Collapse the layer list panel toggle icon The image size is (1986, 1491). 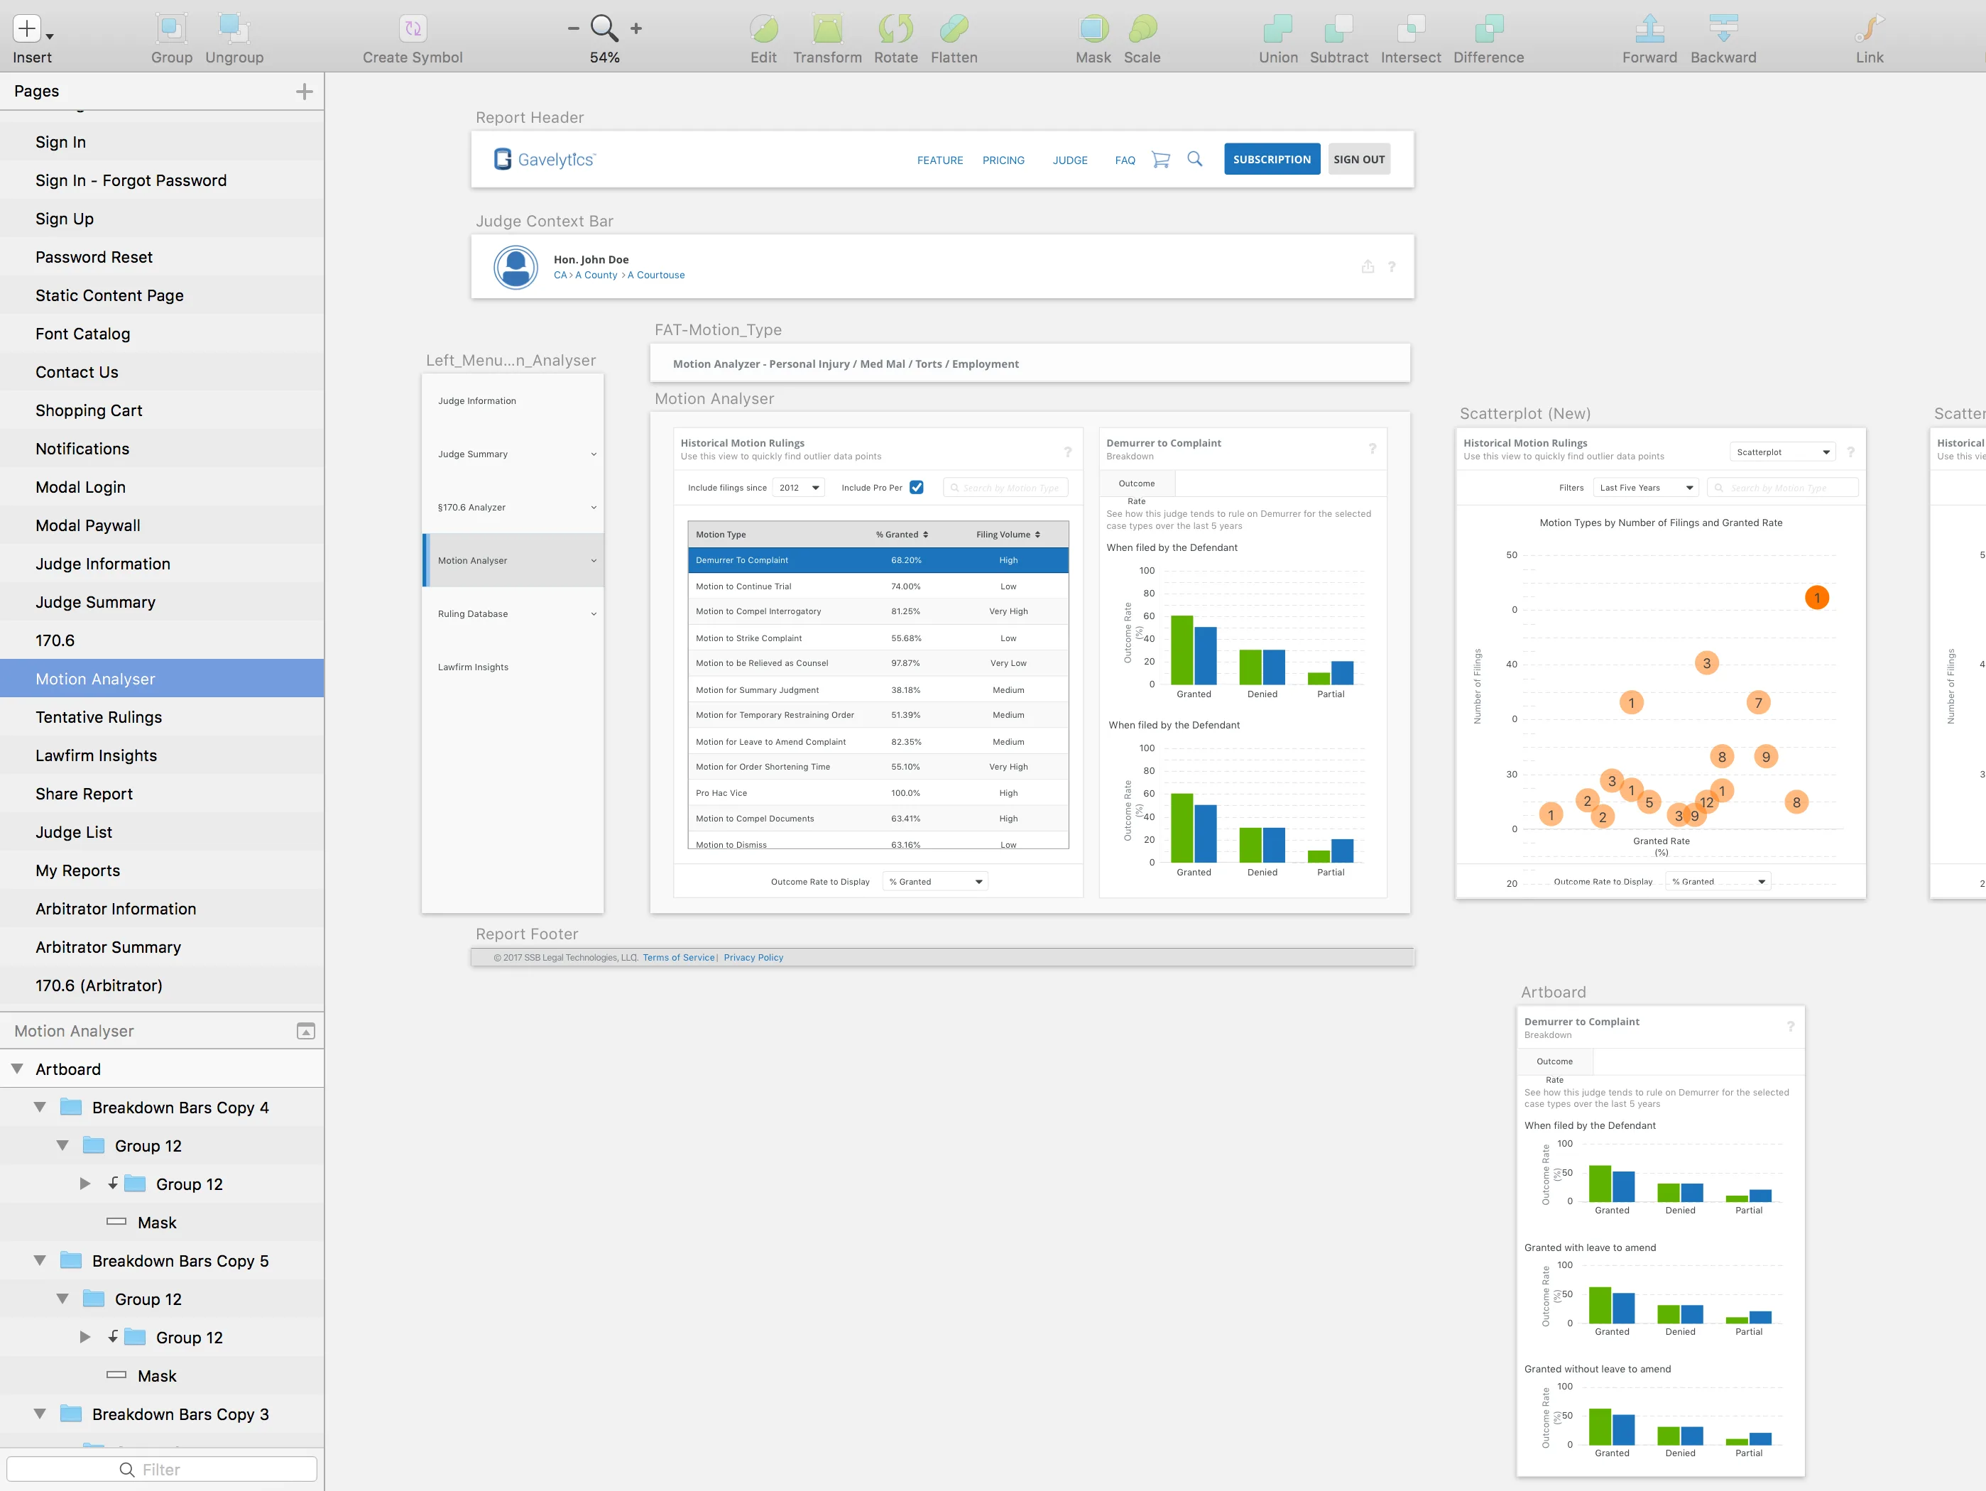click(x=305, y=1032)
